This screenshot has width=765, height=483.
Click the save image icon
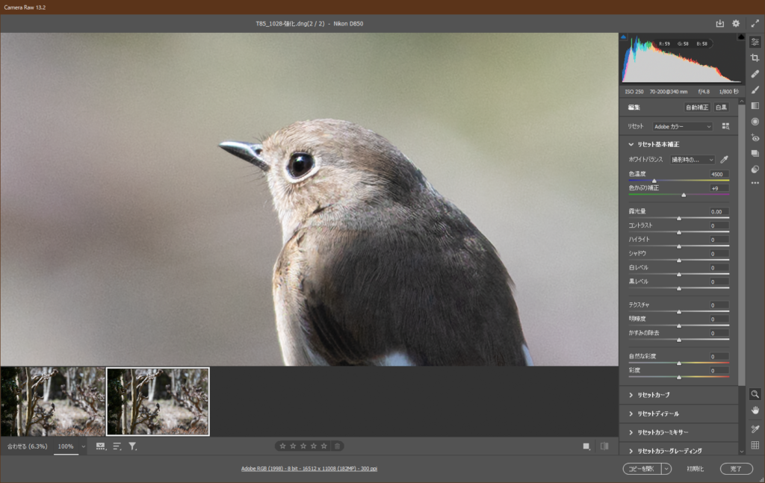(720, 24)
